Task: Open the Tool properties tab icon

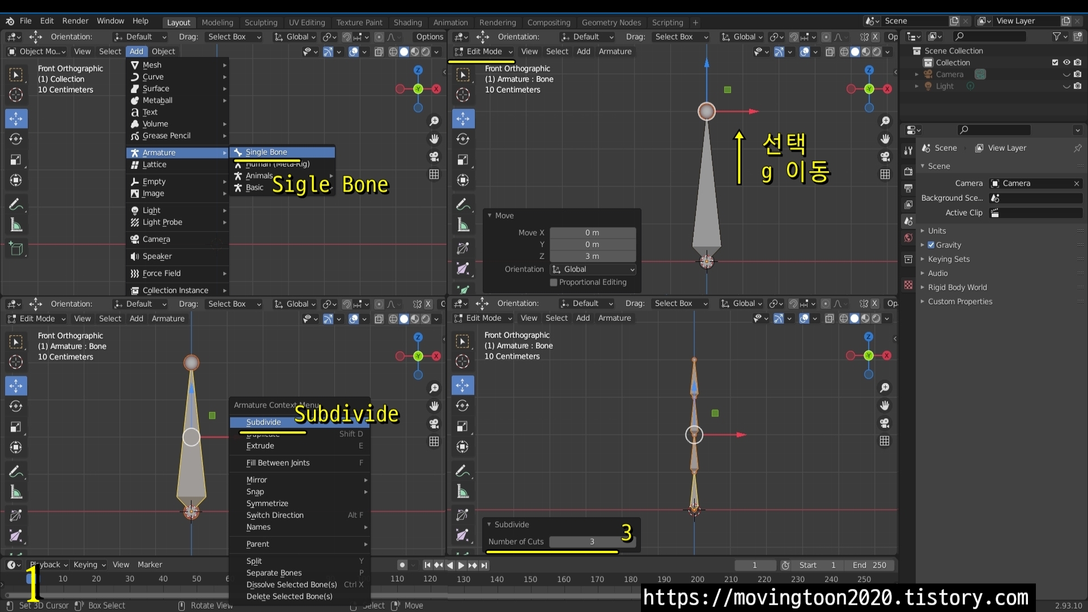Action: 908,151
